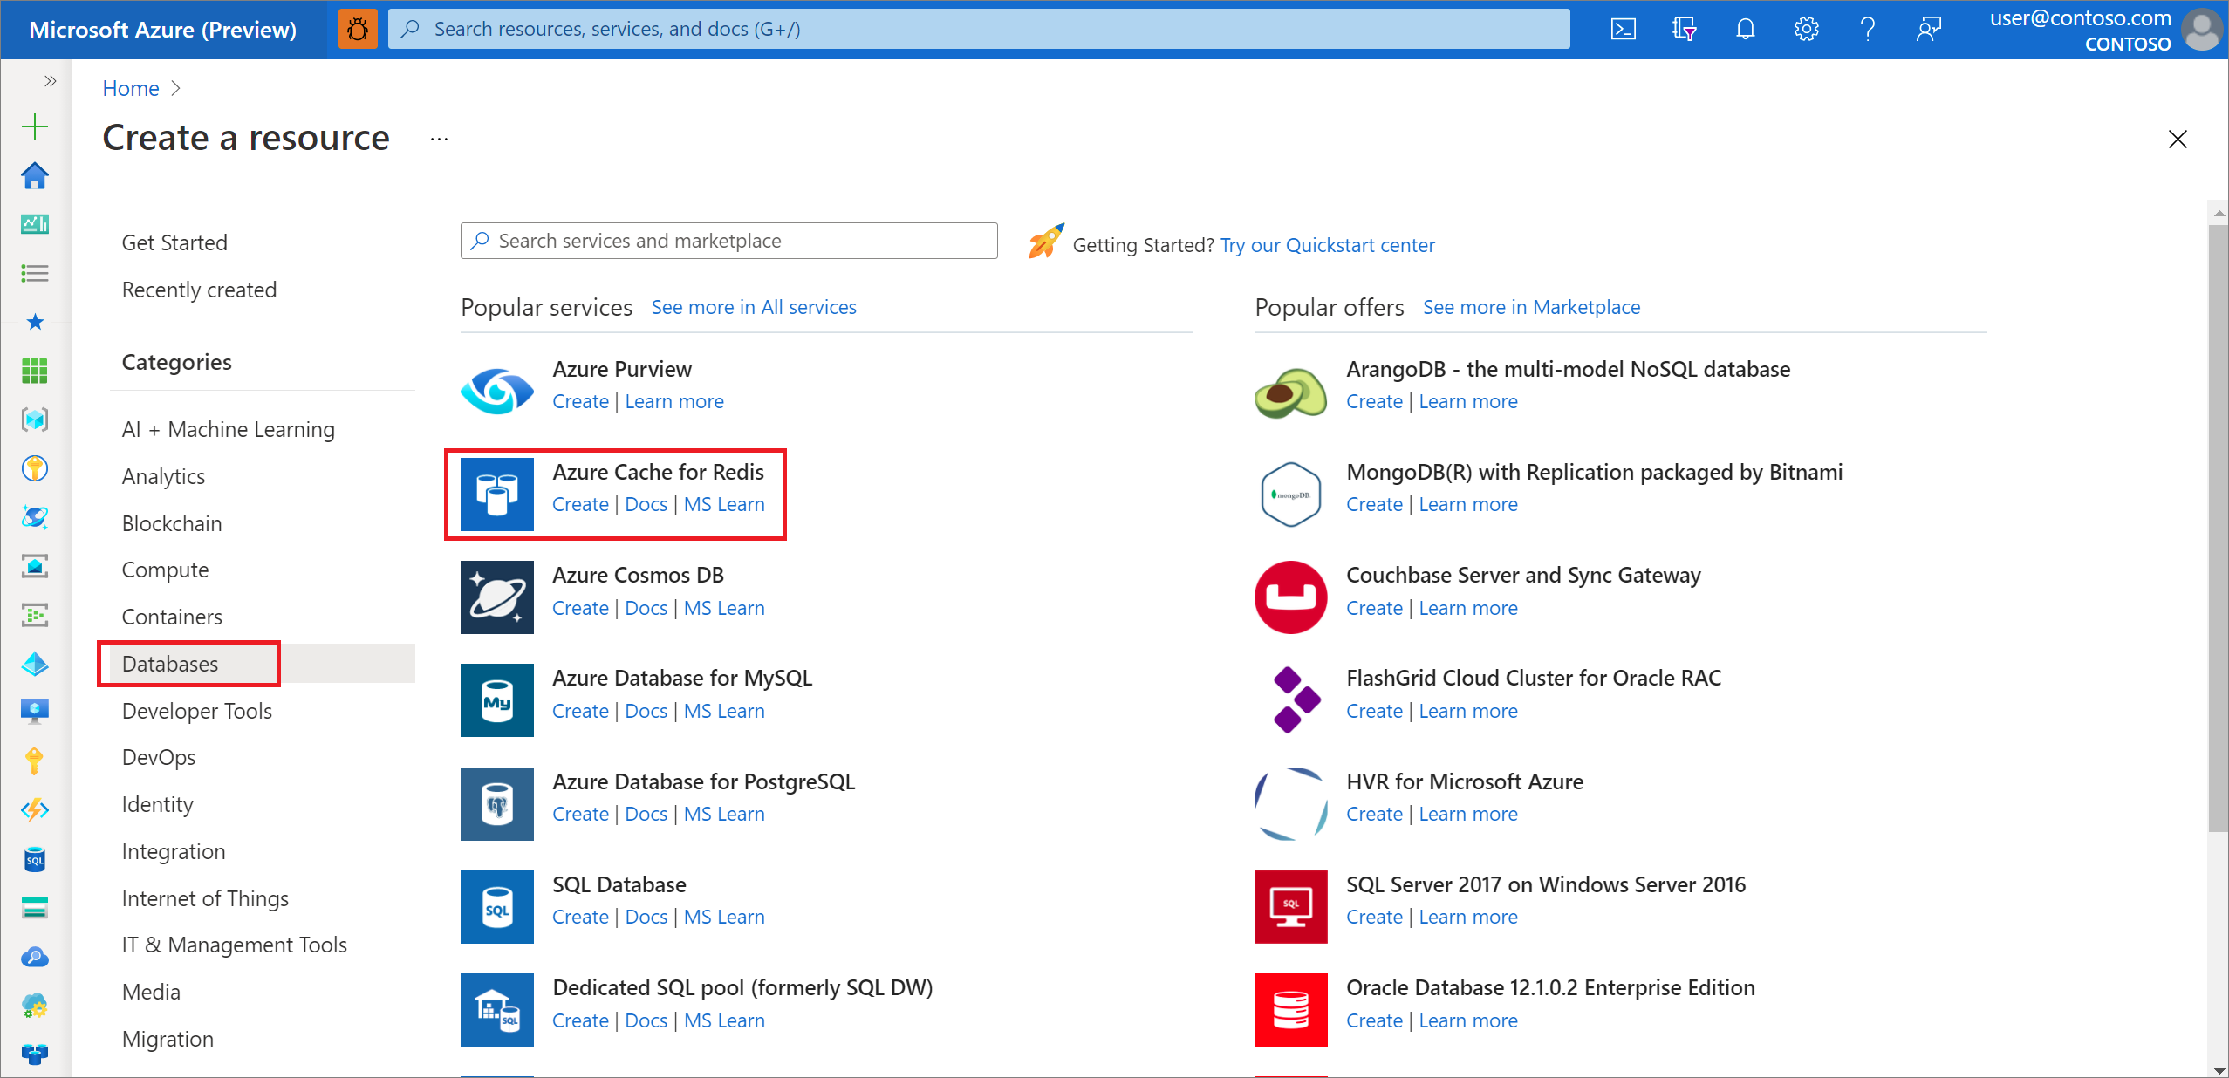The height and width of the screenshot is (1078, 2229).
Task: Expand the Containers category
Action: tap(171, 617)
